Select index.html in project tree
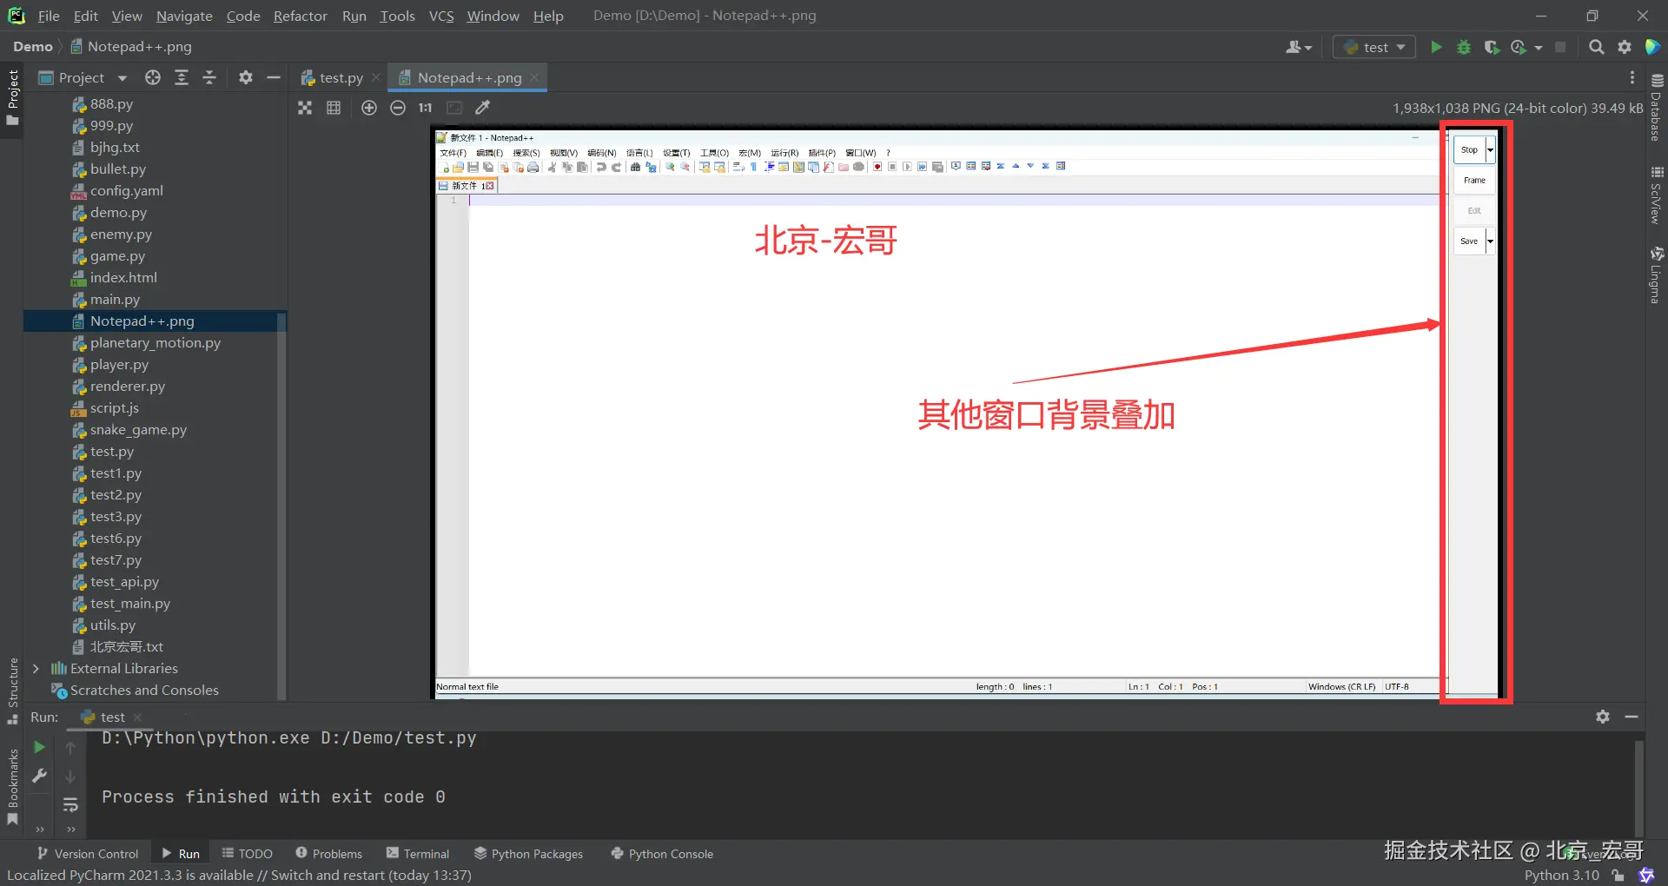This screenshot has height=886, width=1668. 123,278
